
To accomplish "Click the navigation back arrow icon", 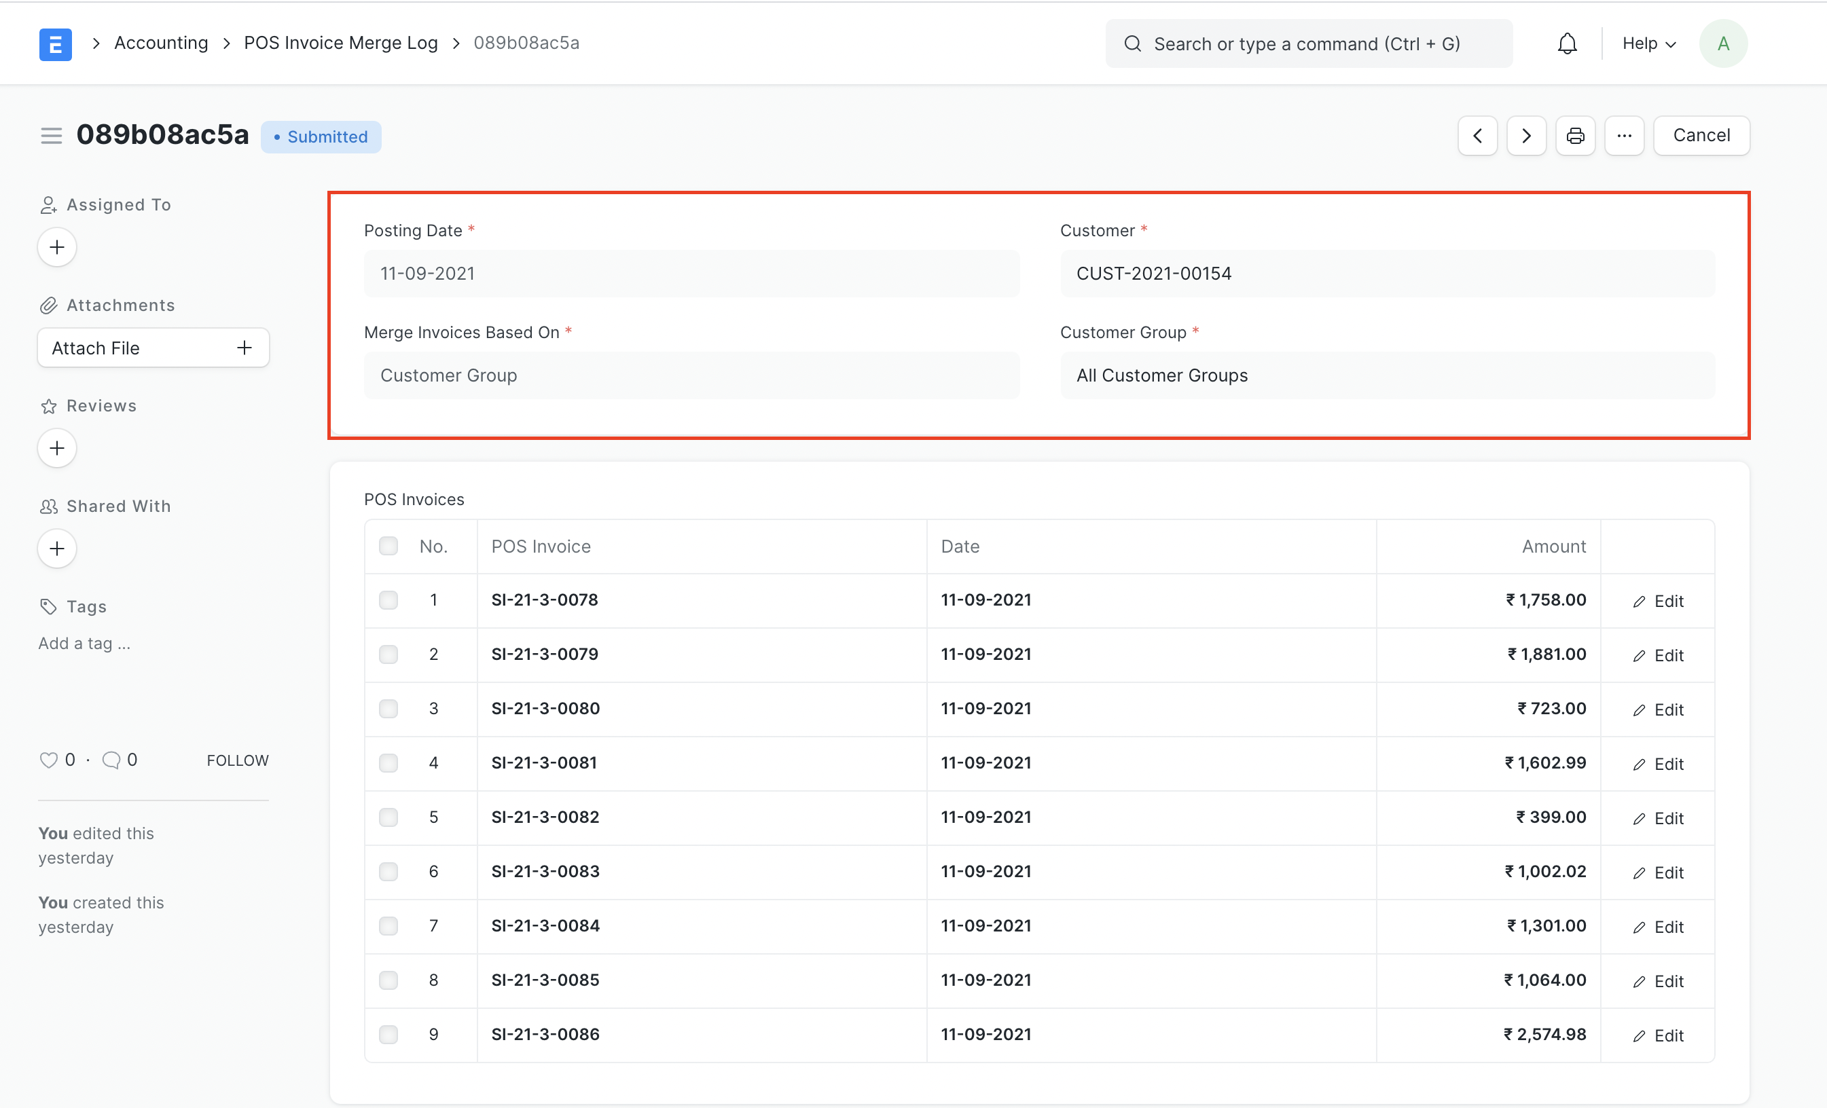I will (1476, 134).
